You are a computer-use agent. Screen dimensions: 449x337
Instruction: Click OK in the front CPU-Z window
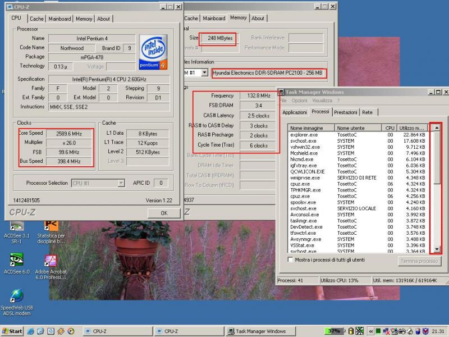(x=164, y=213)
